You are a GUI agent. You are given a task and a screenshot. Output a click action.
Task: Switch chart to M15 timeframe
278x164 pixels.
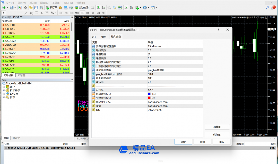coord(71,13)
